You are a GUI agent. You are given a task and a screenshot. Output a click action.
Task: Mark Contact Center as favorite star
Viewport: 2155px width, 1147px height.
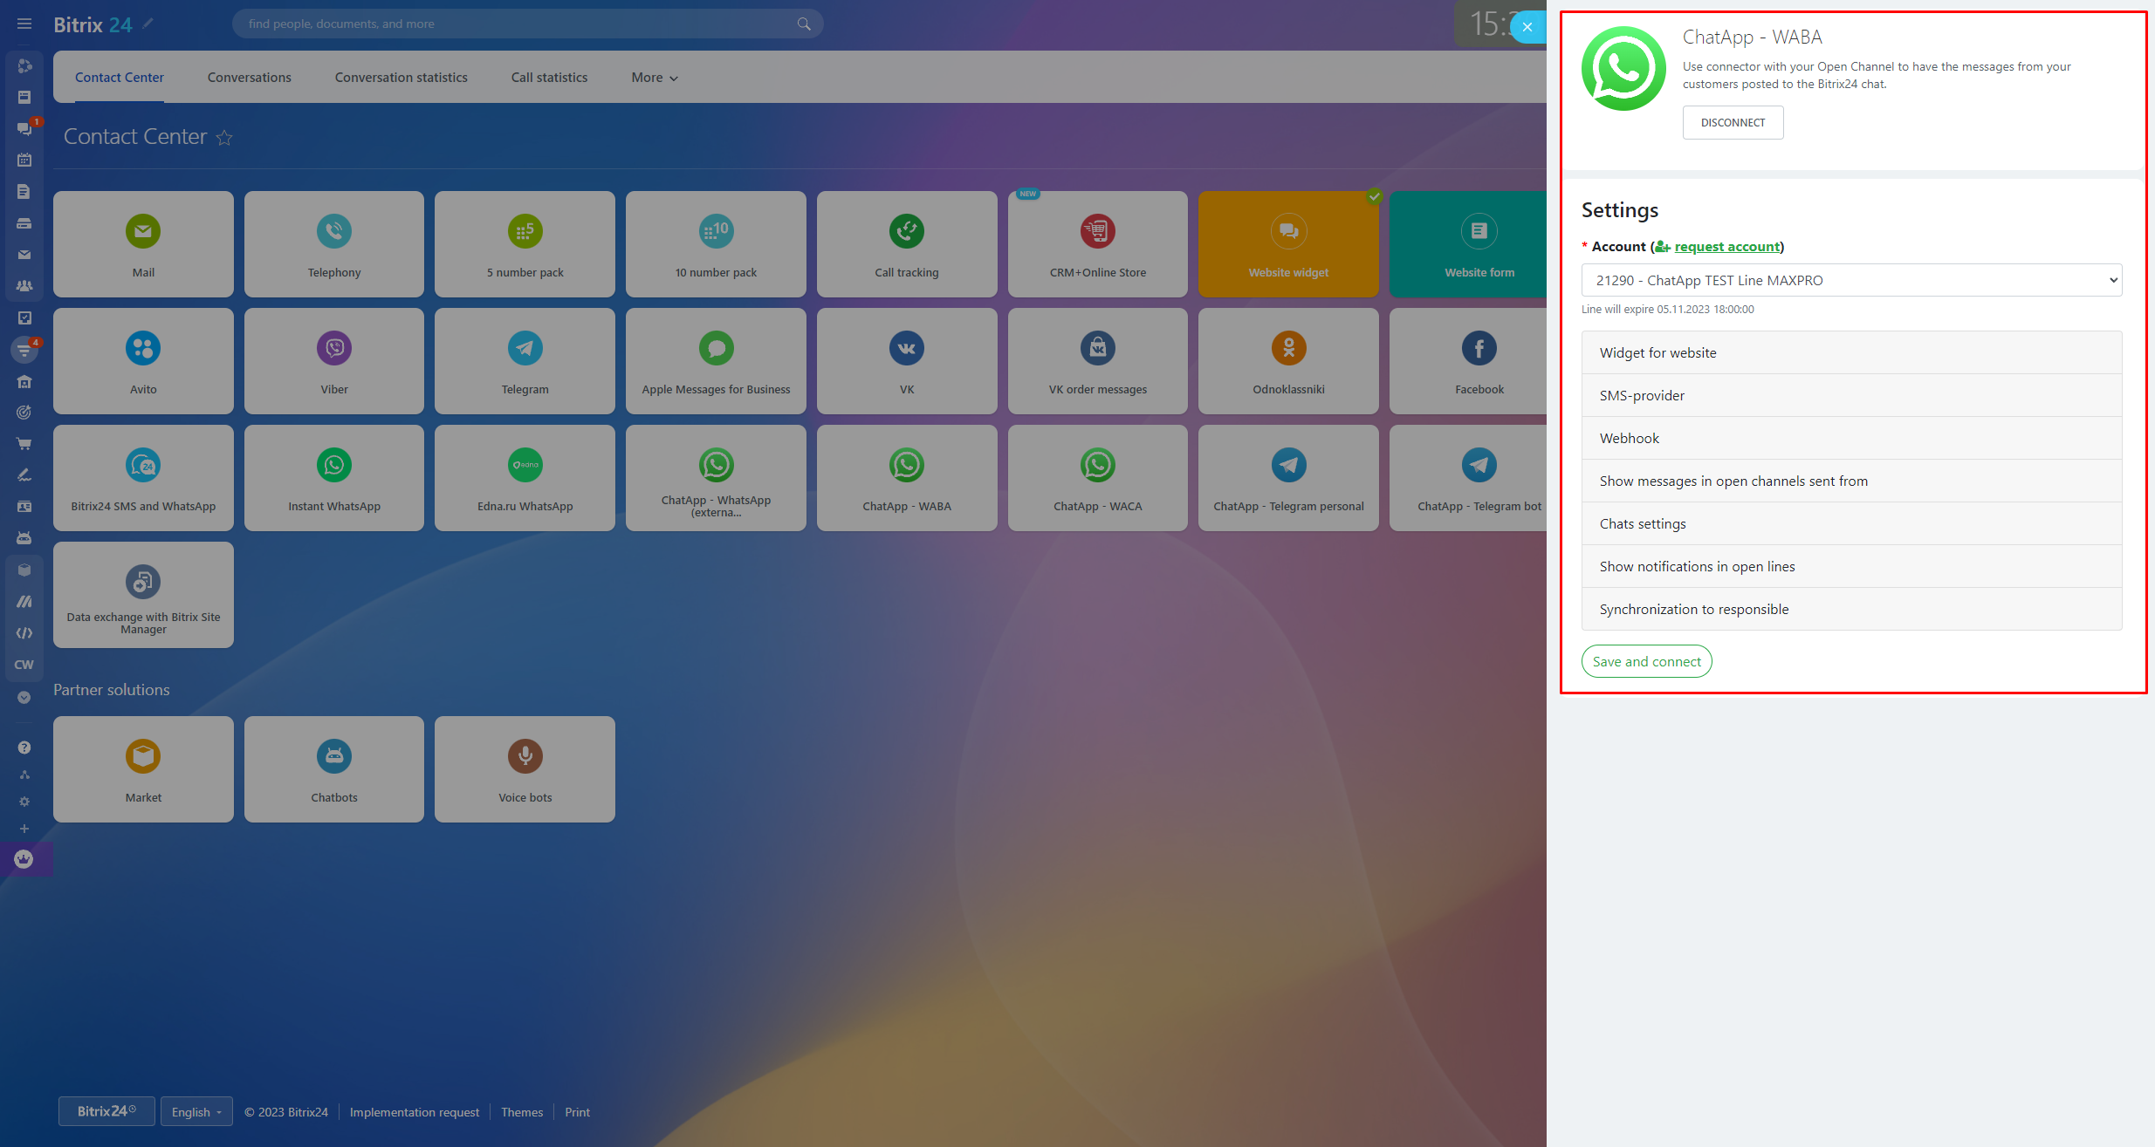tap(224, 138)
